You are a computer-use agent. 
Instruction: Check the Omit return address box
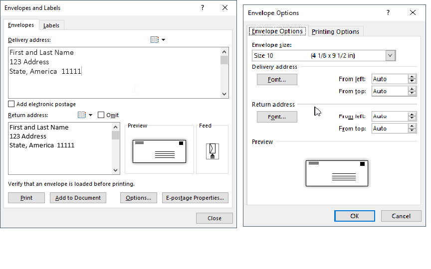101,115
